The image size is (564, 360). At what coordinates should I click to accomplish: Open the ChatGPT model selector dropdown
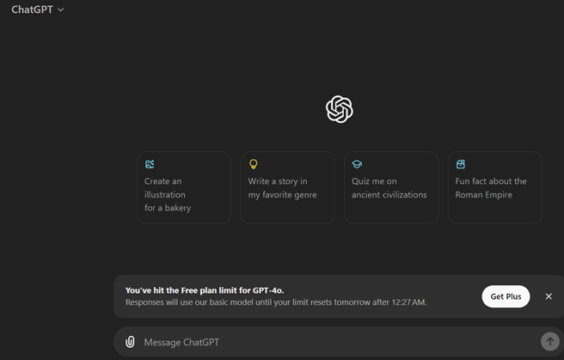pyautogui.click(x=38, y=9)
